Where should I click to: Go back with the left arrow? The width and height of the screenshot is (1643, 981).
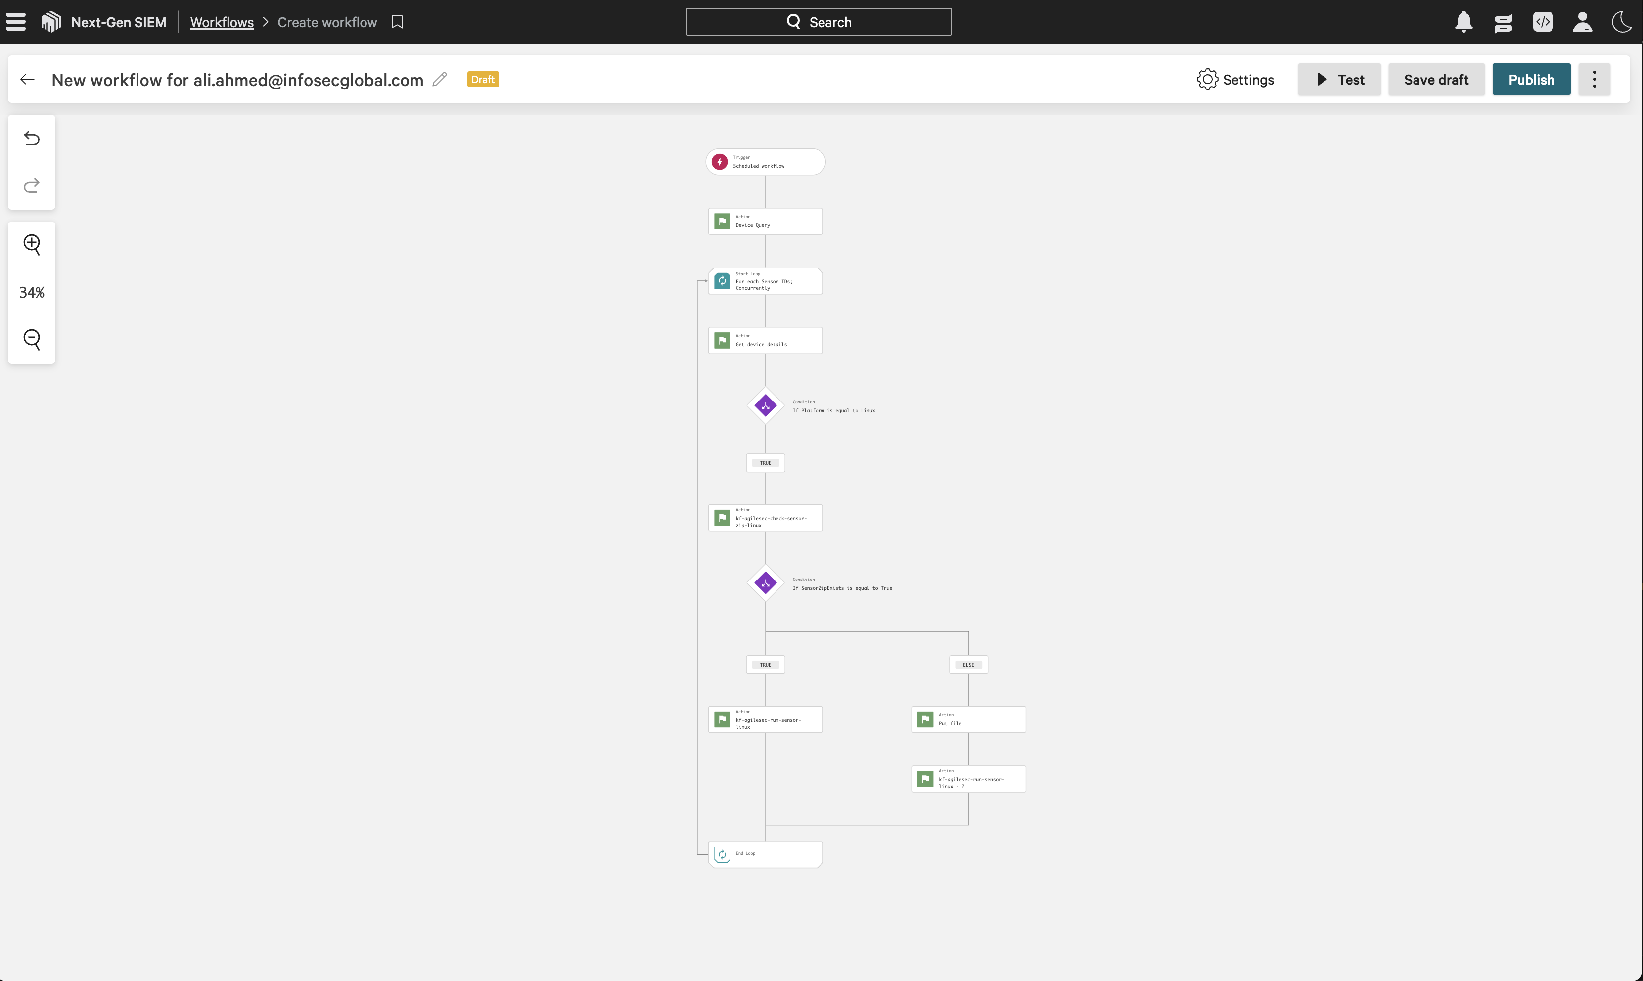click(x=27, y=79)
